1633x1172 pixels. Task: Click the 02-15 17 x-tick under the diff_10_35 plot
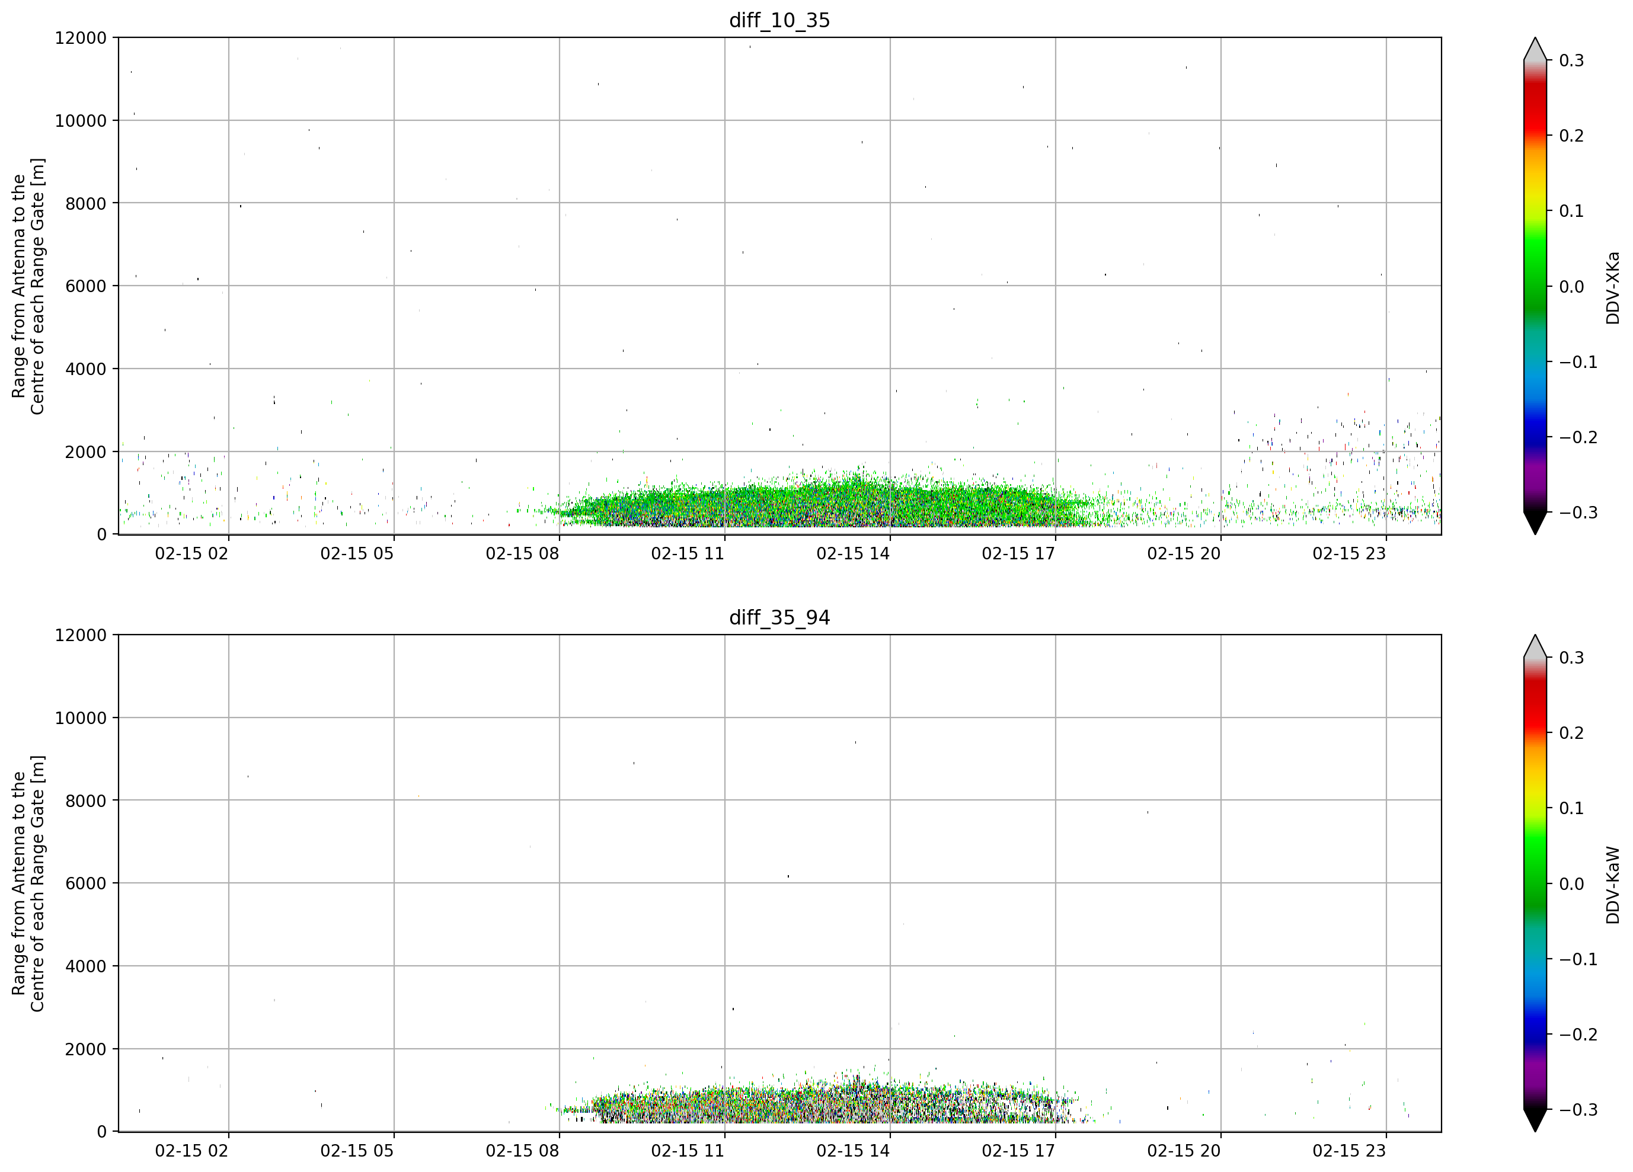coord(1019,553)
